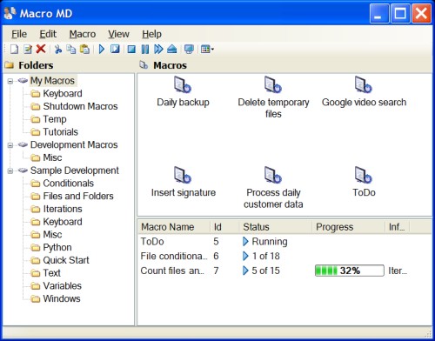Click the Inf... column header

(398, 227)
